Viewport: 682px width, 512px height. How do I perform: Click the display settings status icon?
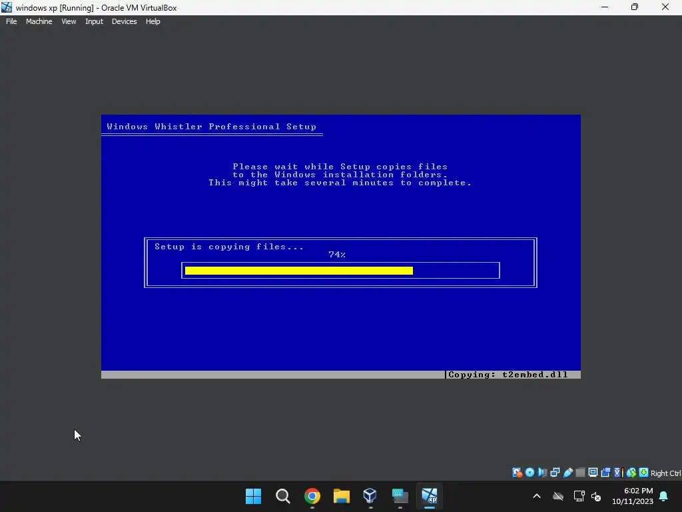[593, 473]
